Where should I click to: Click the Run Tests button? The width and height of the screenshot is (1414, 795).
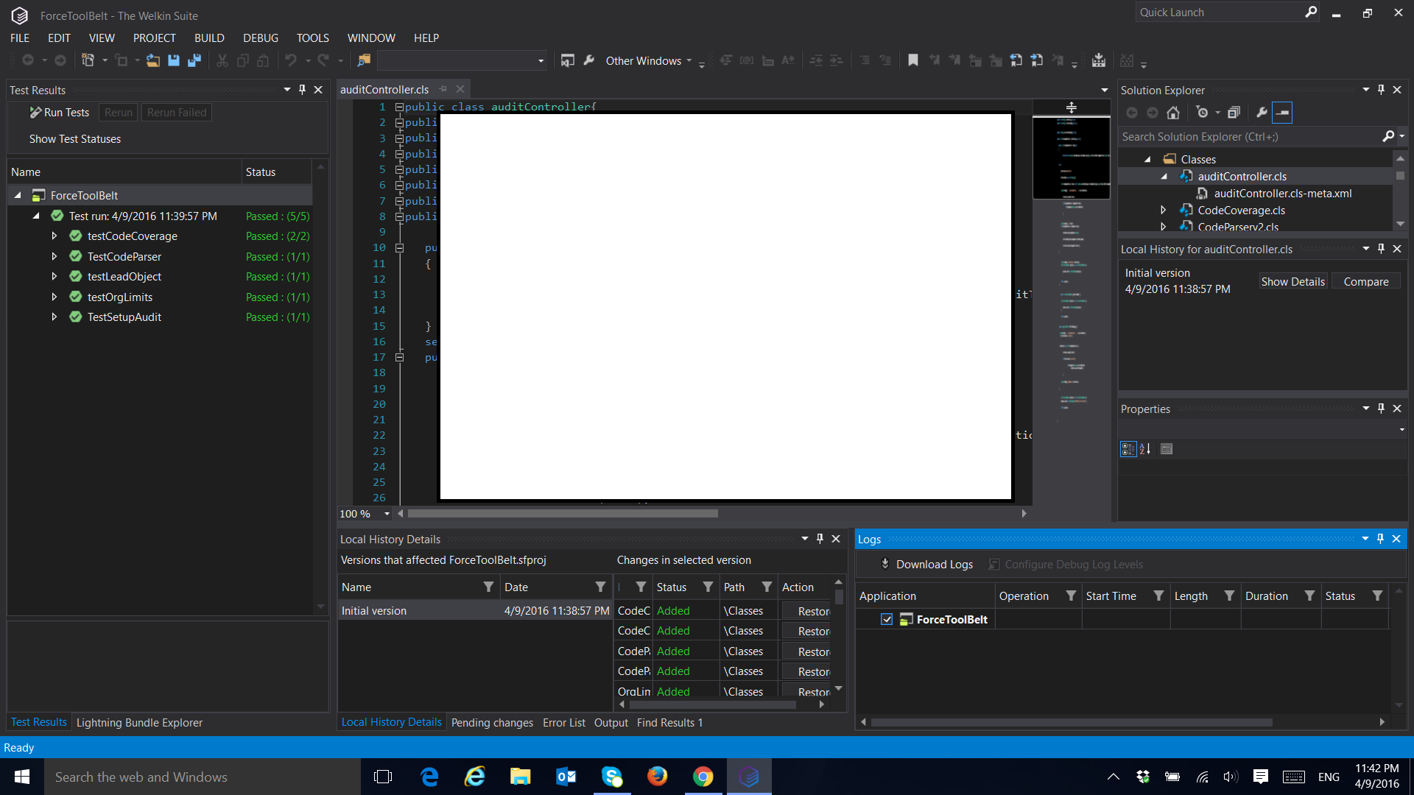coord(59,113)
